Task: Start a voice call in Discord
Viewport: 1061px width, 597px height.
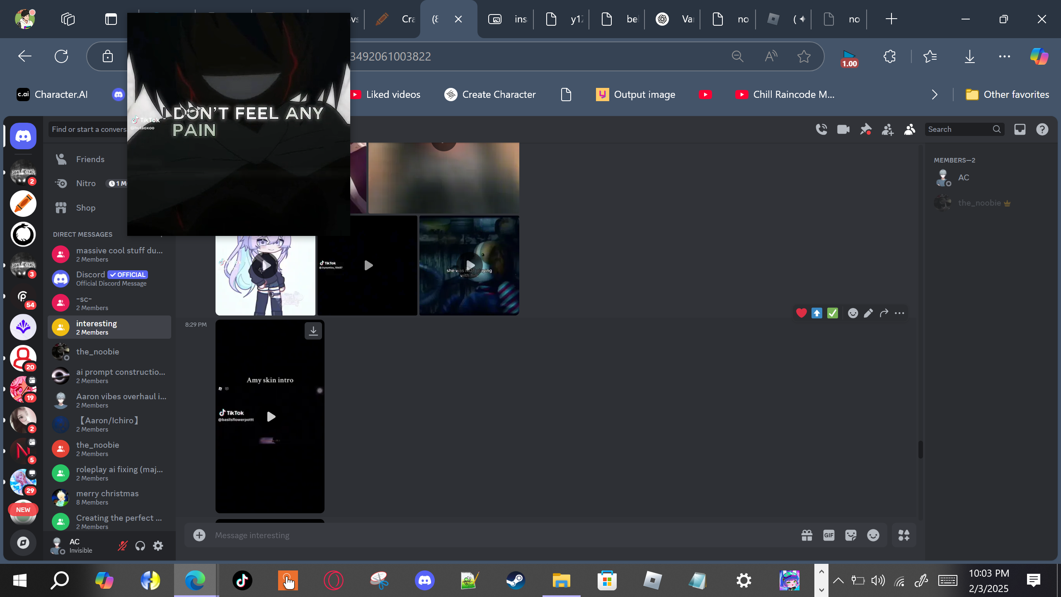Action: [821, 129]
